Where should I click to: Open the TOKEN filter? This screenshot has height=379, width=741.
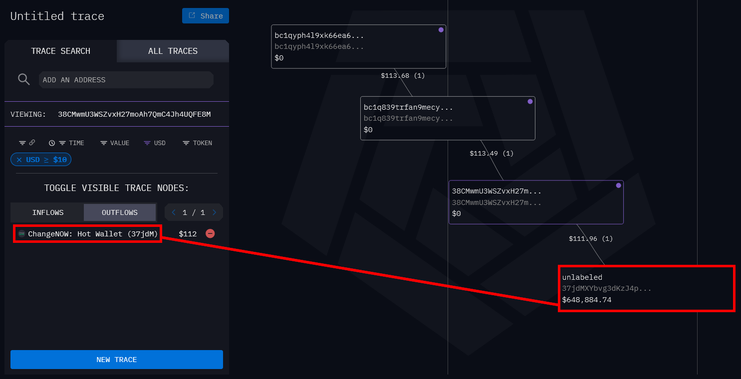pos(197,143)
